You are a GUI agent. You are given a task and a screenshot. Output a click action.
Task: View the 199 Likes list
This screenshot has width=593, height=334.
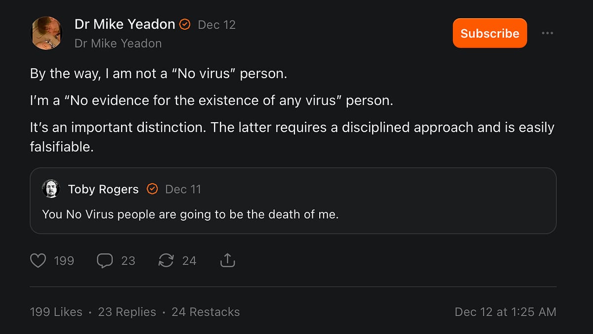(x=56, y=312)
